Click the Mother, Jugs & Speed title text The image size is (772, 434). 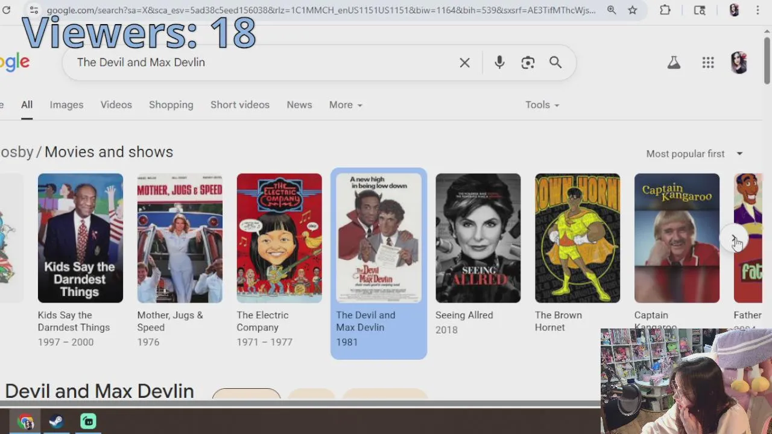coord(170,321)
